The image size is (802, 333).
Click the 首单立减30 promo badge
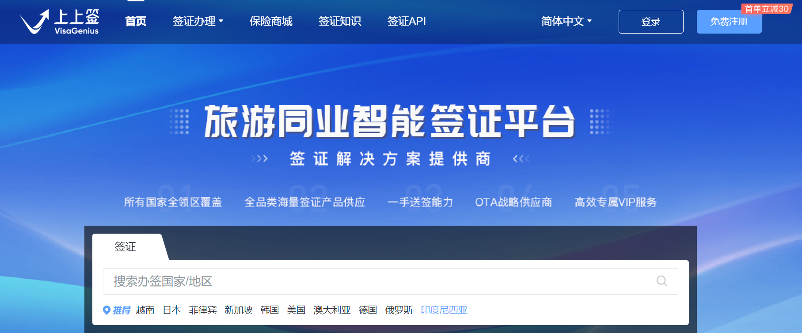pos(767,9)
